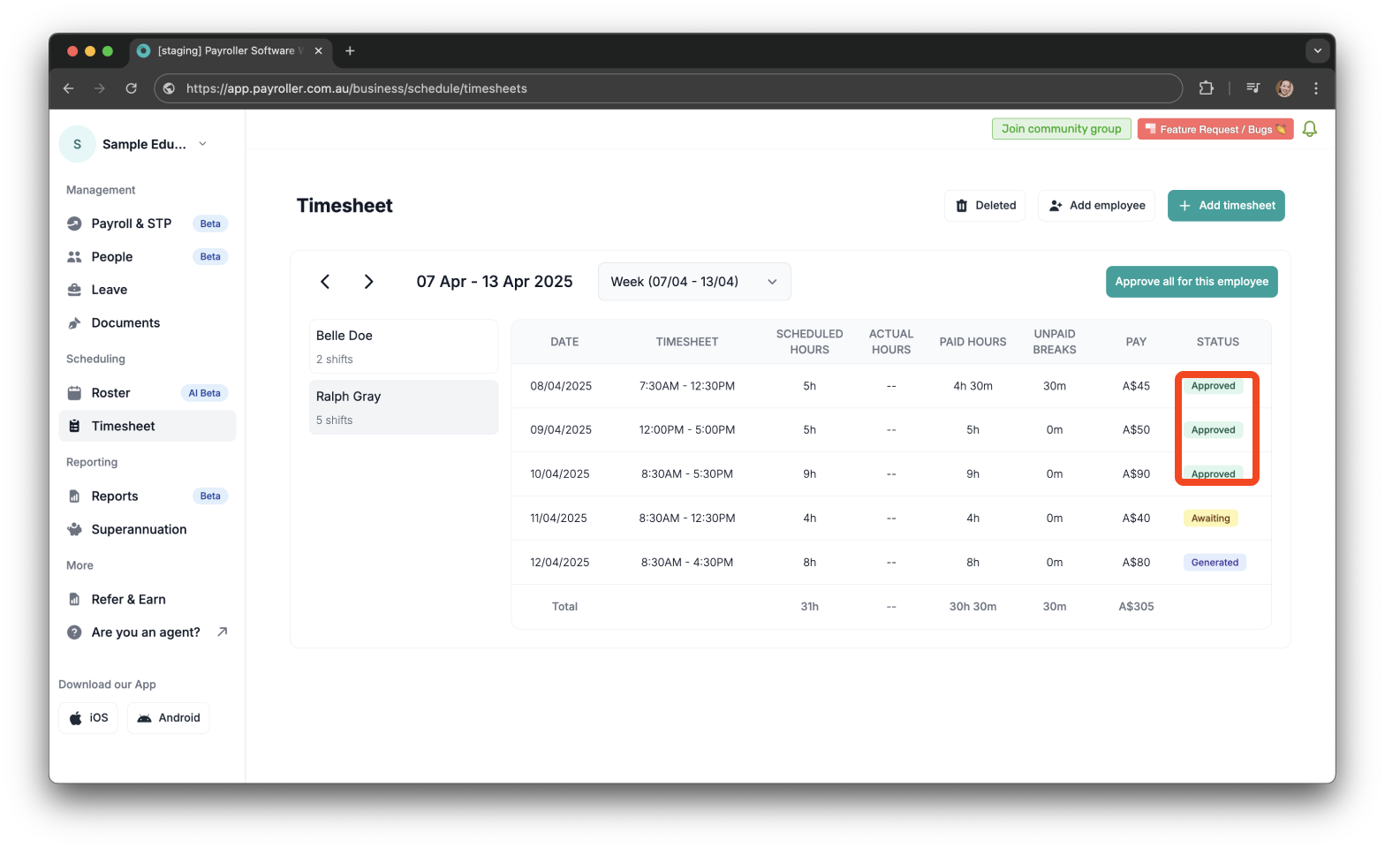Click the Timesheet clipboard icon
The image size is (1385, 848).
tap(74, 426)
